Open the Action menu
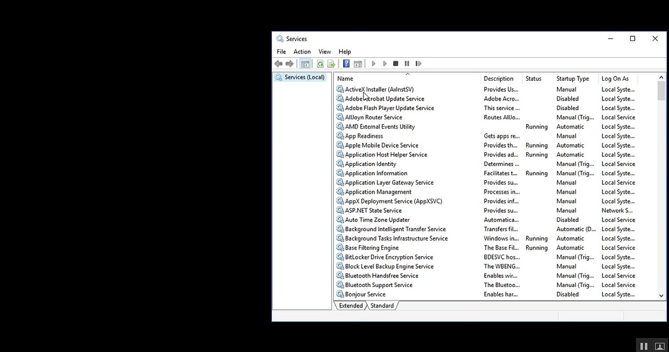The image size is (669, 352). [302, 52]
